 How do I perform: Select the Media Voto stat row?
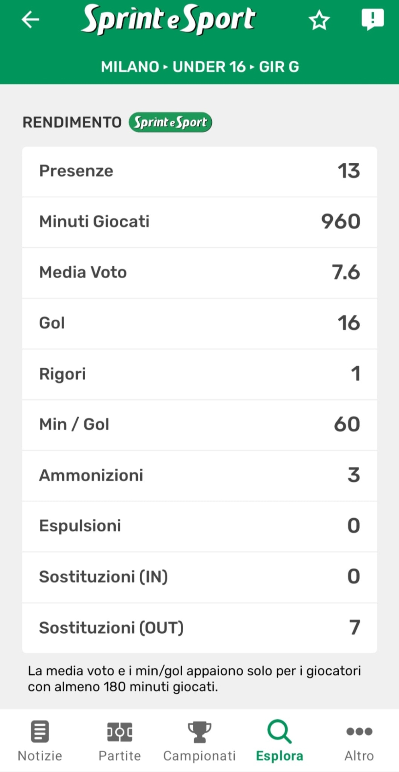[x=199, y=273]
